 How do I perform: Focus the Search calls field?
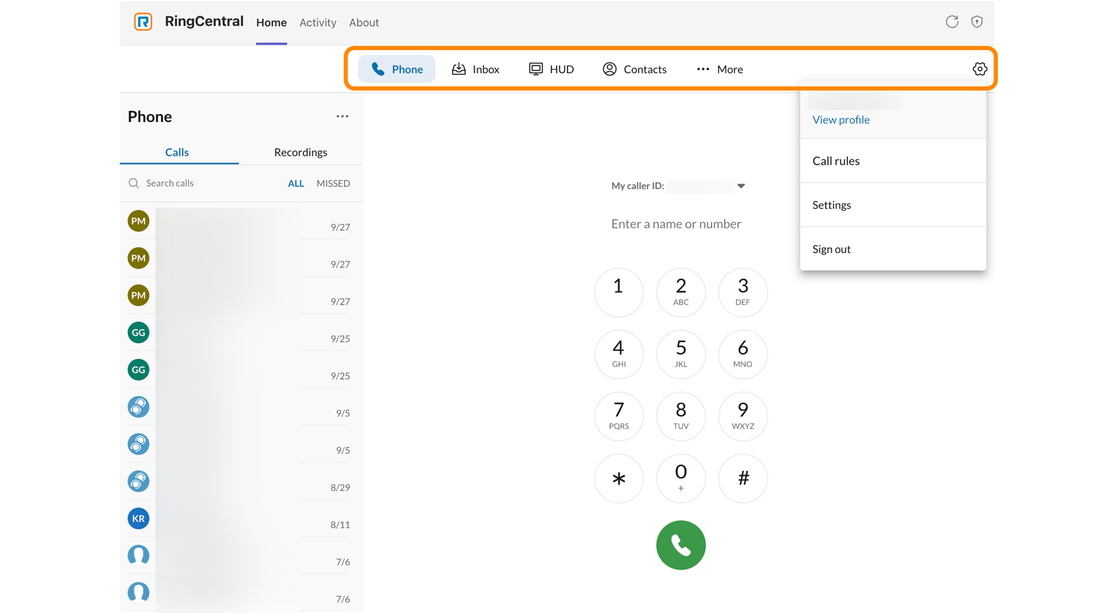click(206, 183)
